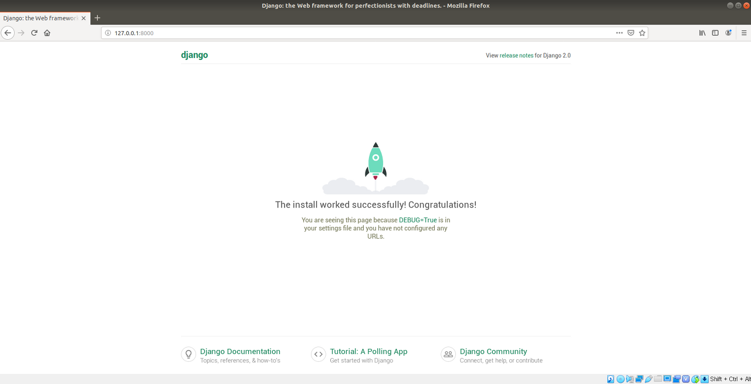Show sidebars toggle icon
This screenshot has height=384, width=751.
pyautogui.click(x=715, y=33)
